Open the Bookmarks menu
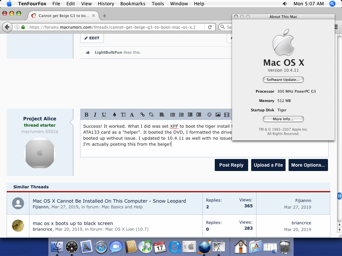342x256 pixels. (133, 4)
